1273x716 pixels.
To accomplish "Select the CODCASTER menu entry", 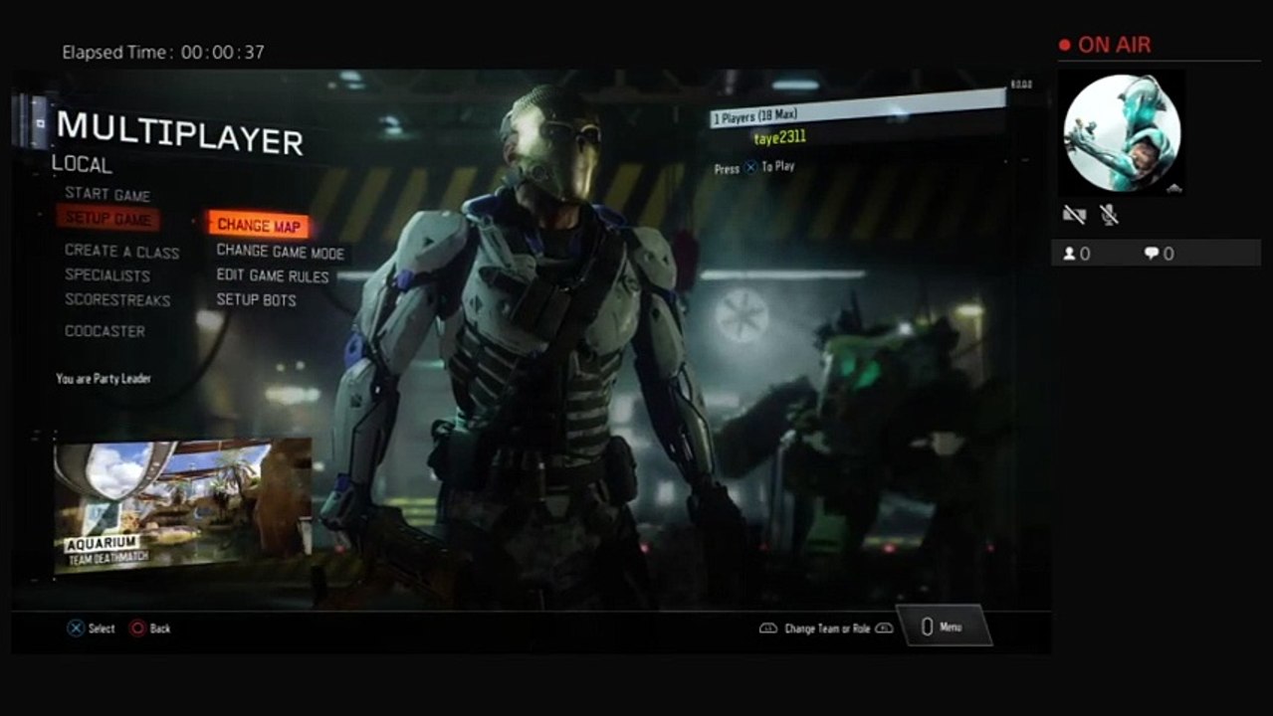I will (x=105, y=331).
